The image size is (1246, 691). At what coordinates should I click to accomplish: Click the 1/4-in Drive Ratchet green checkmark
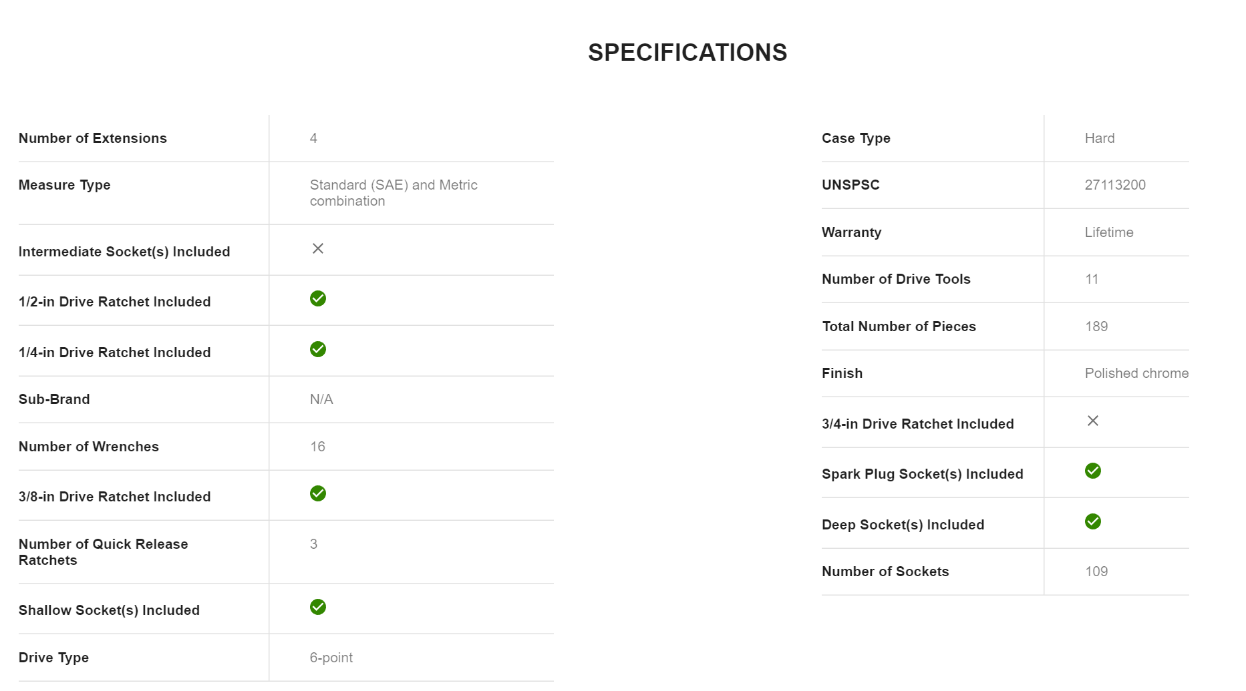tap(318, 349)
